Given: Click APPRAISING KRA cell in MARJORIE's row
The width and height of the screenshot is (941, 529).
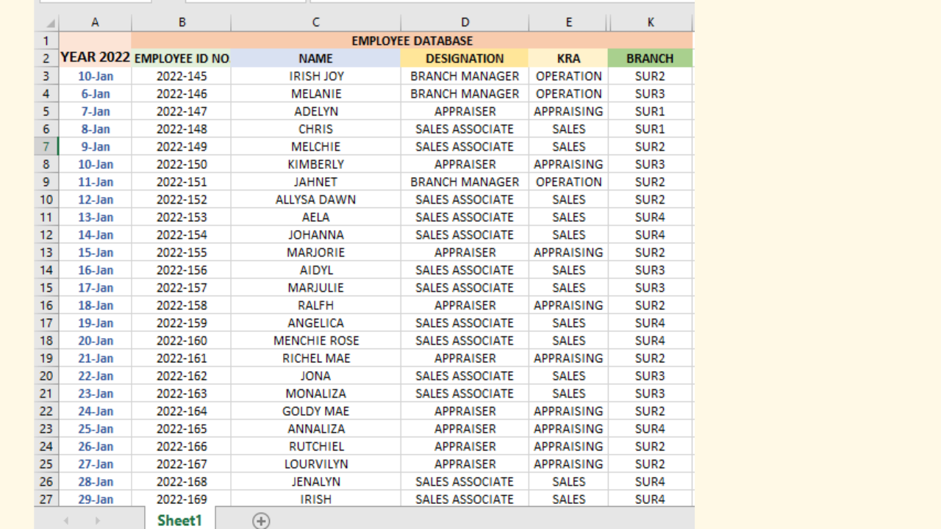Looking at the screenshot, I should click(568, 253).
